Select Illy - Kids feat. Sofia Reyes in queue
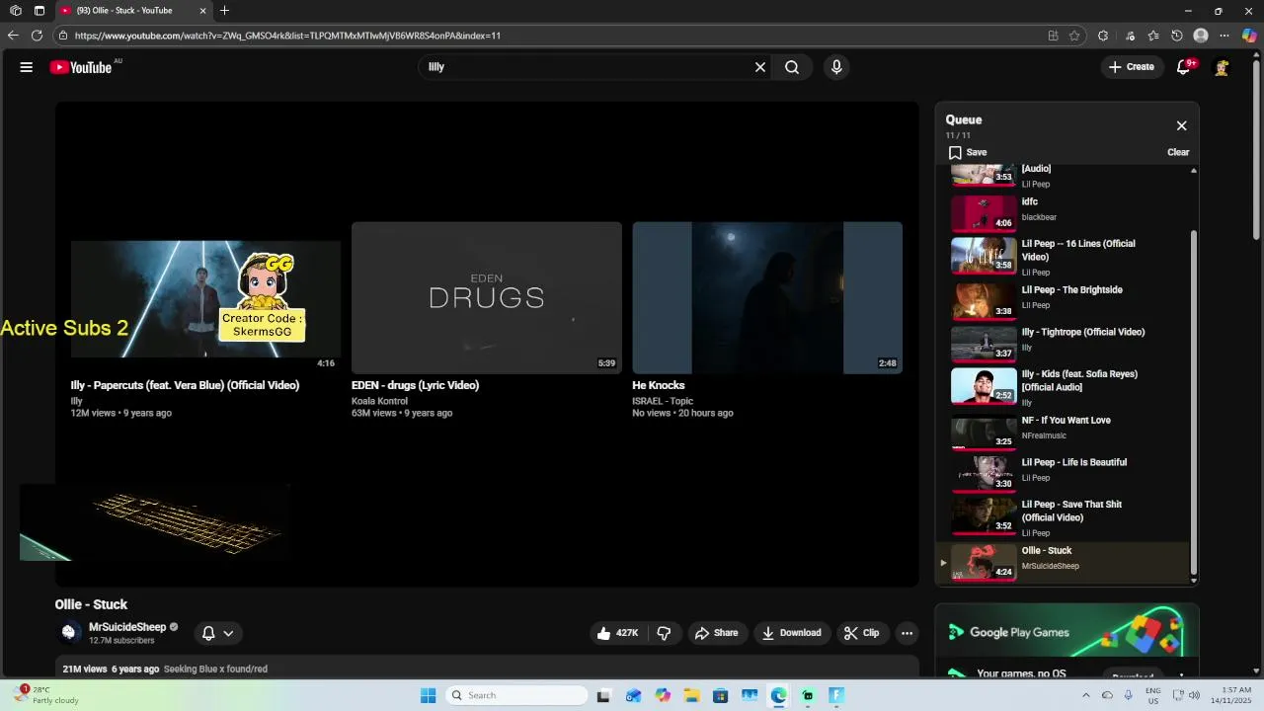The height and width of the screenshot is (711, 1264). 1065,386
